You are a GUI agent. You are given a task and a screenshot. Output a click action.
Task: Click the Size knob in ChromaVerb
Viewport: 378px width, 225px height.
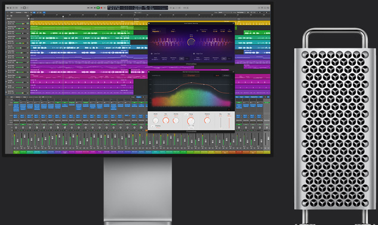(x=166, y=121)
